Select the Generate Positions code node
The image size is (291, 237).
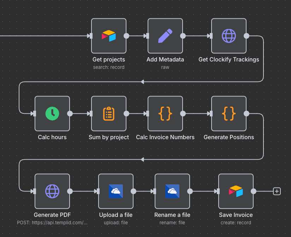(x=229, y=114)
